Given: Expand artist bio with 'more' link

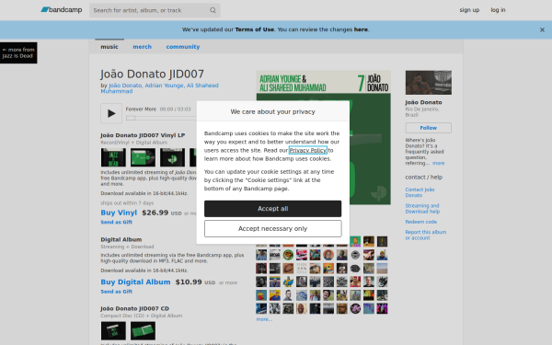Looking at the screenshot, I should click(438, 163).
